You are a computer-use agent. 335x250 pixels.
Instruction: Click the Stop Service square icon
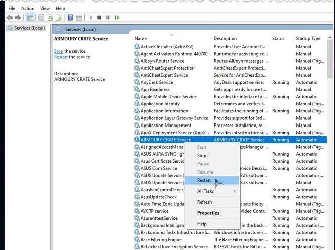pyautogui.click(x=99, y=17)
